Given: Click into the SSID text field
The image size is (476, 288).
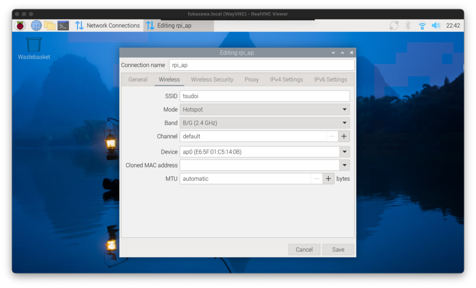Looking at the screenshot, I should click(264, 96).
